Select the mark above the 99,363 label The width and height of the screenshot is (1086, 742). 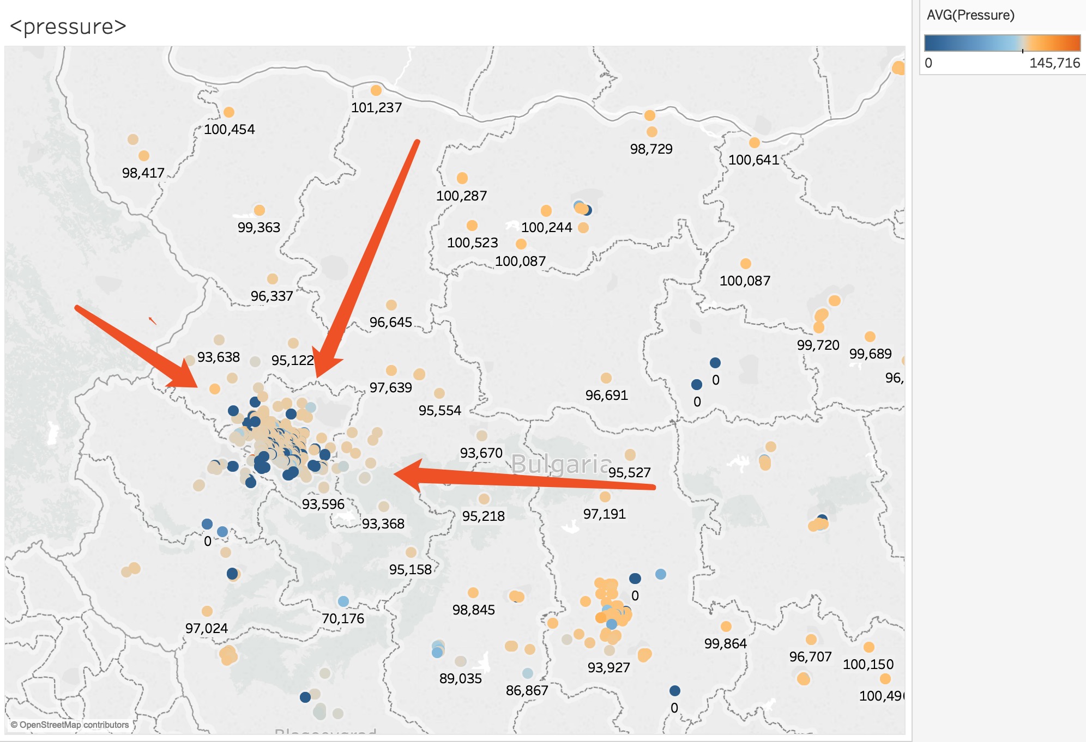pos(260,210)
